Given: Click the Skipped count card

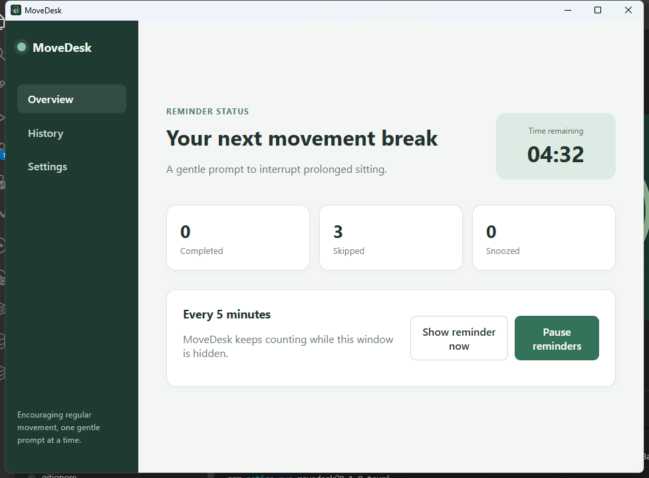Looking at the screenshot, I should coord(391,237).
